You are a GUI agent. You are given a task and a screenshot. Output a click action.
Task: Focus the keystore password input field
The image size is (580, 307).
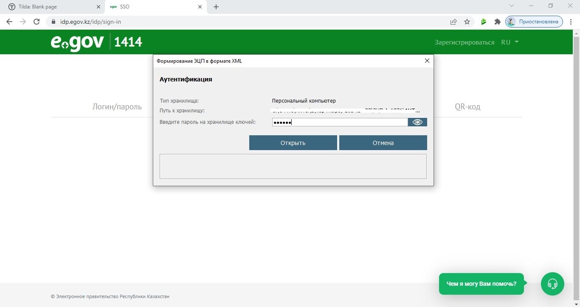click(340, 122)
